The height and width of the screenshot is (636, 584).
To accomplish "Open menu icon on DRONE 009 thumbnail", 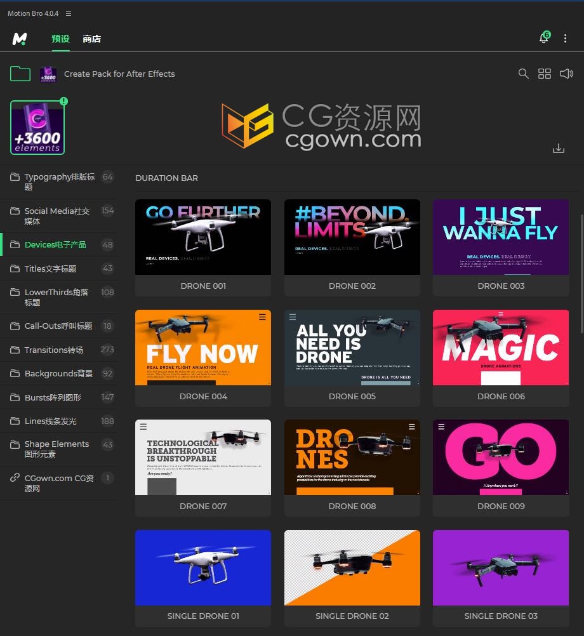I will [x=441, y=427].
